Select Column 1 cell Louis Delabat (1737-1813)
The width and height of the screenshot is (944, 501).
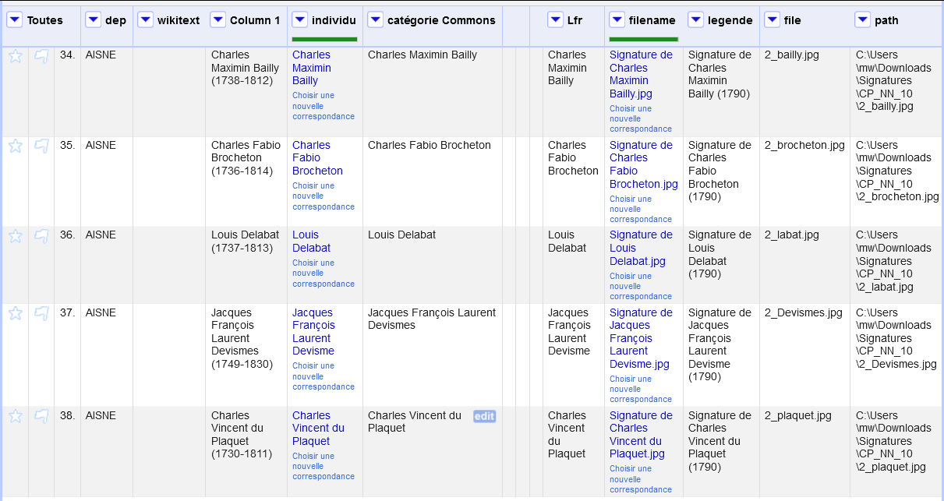pyautogui.click(x=246, y=265)
